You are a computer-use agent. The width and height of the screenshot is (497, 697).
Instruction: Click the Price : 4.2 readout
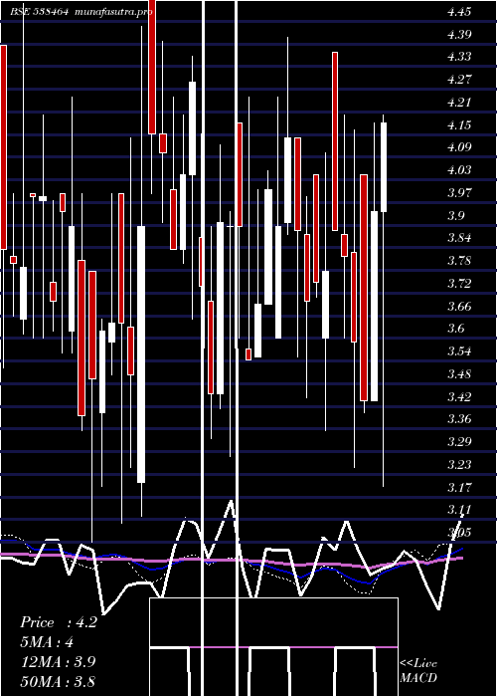click(59, 622)
